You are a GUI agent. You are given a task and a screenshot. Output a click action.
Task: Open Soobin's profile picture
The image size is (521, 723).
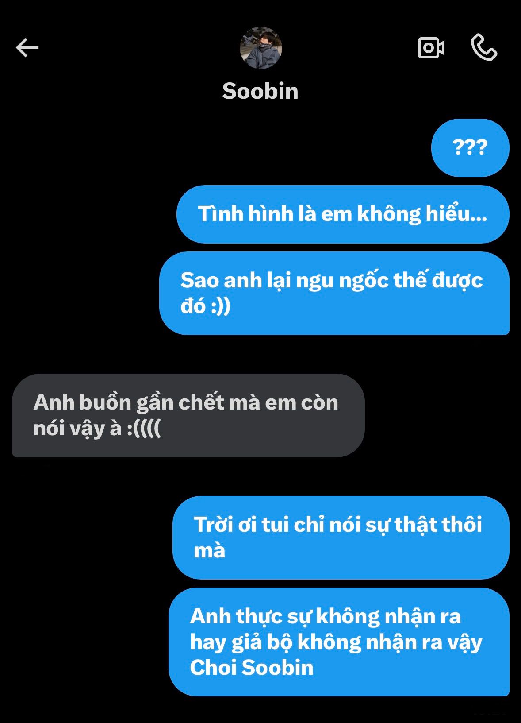click(x=261, y=48)
